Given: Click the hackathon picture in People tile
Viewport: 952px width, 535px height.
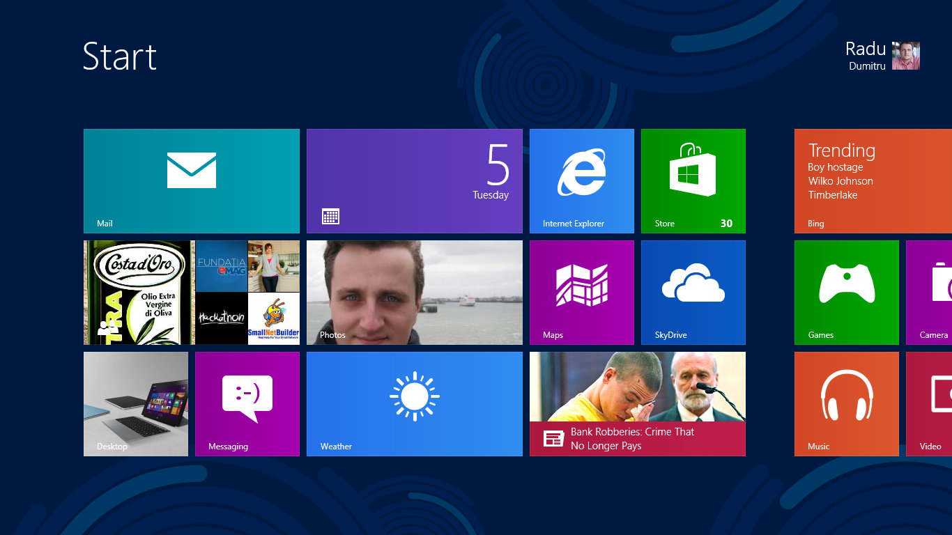Looking at the screenshot, I should pos(222,318).
